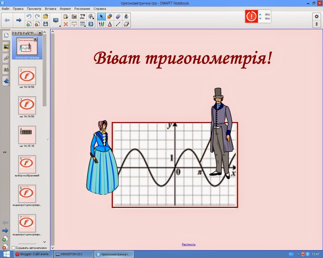Screen dimensions: 323x258
Task: Choose the Select arrow tool
Action: [101, 17]
